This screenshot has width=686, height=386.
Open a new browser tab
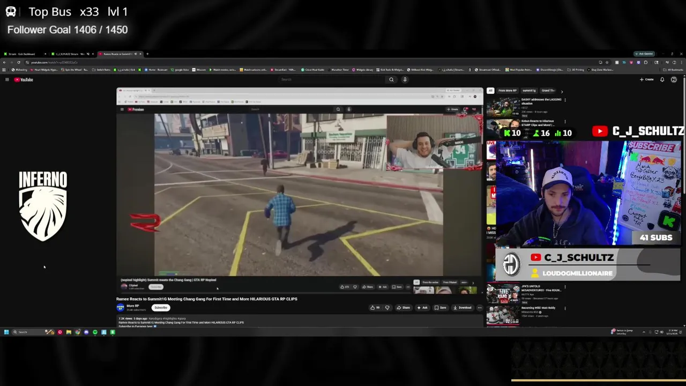point(147,54)
